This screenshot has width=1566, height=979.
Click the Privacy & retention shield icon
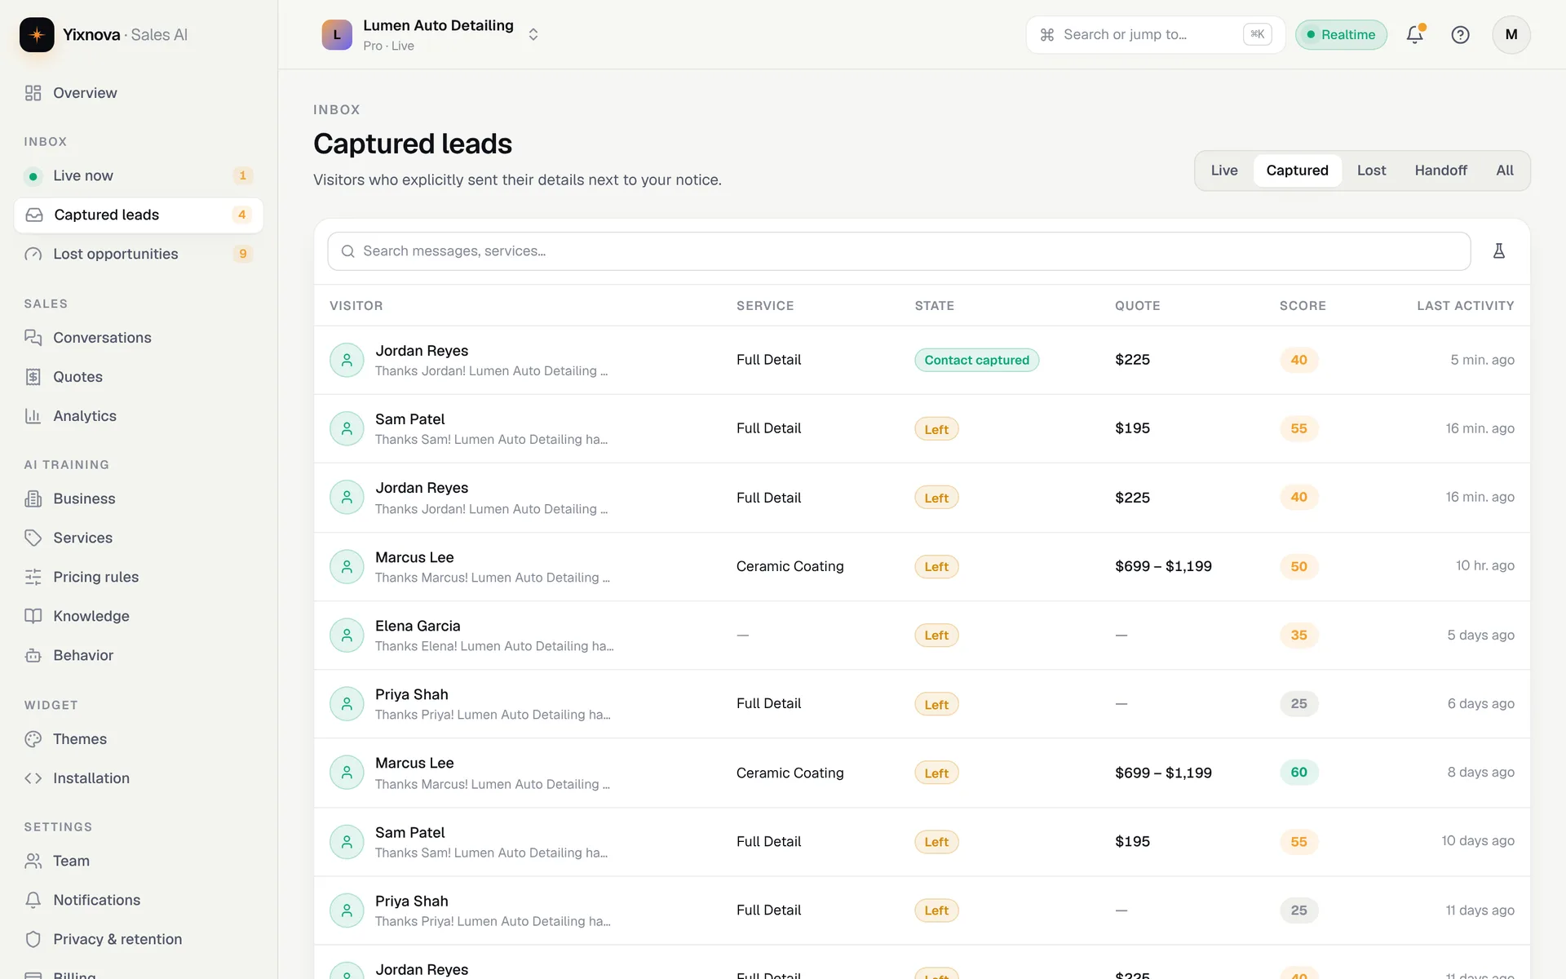point(33,939)
